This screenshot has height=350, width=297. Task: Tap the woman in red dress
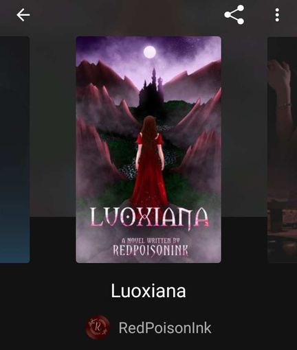tap(150, 161)
